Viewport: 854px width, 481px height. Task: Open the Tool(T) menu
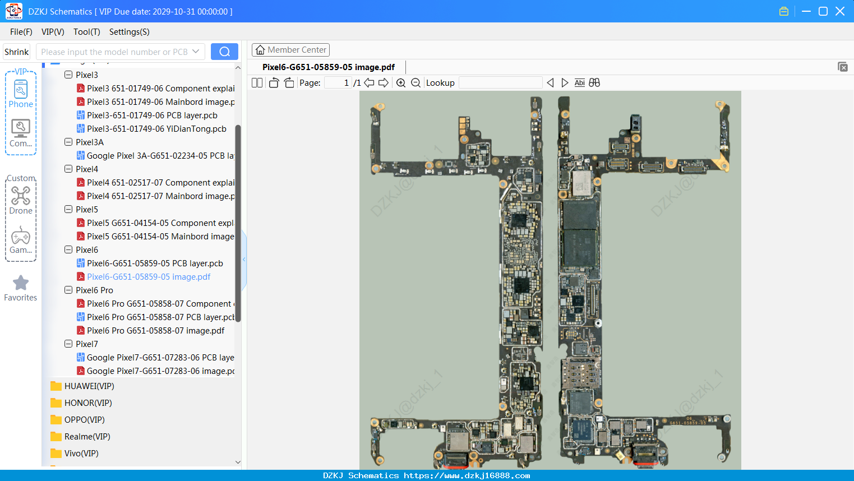tap(87, 32)
